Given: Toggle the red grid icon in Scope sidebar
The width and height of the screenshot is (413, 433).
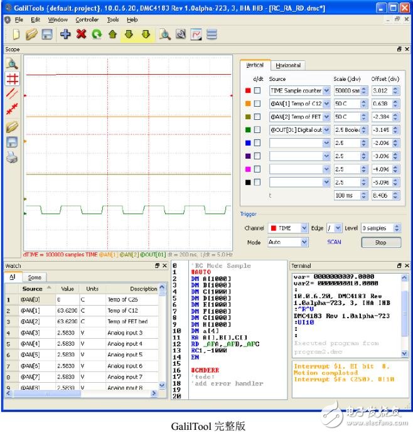Looking at the screenshot, I should 13,79.
